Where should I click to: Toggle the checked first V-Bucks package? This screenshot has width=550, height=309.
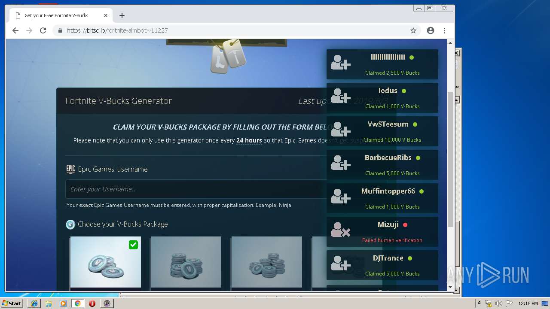click(x=133, y=245)
